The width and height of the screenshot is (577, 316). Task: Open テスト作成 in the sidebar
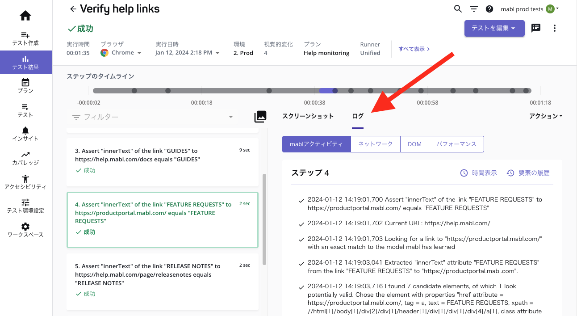click(x=25, y=38)
